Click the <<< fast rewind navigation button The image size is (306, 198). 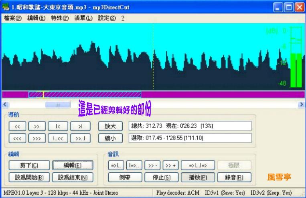[17, 138]
